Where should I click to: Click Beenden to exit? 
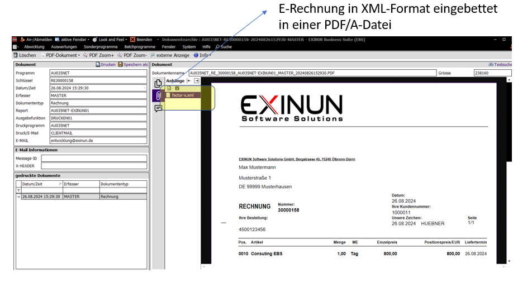click(141, 40)
